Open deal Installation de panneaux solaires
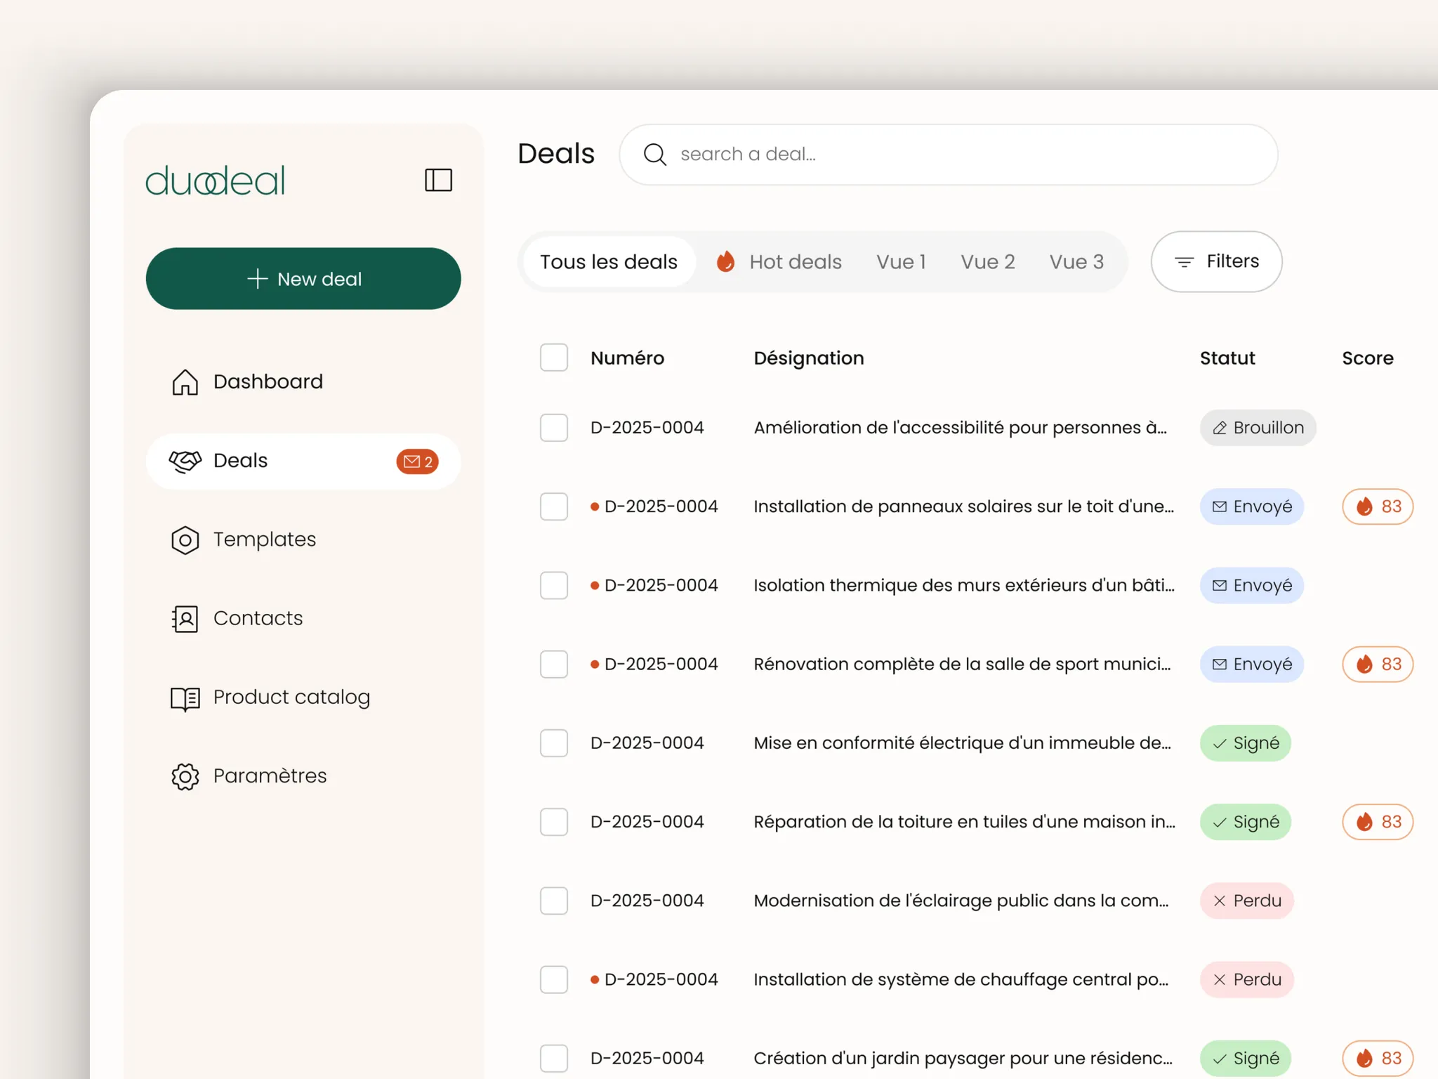This screenshot has width=1438, height=1079. (963, 506)
